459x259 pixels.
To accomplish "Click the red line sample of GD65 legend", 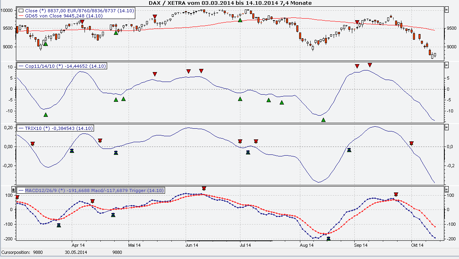I will (x=21, y=16).
